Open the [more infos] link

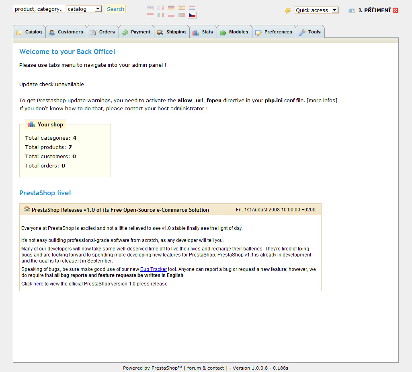click(x=322, y=101)
